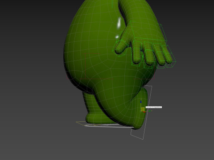Click the yellow plane handle of the move gizmo

[x=143, y=109]
